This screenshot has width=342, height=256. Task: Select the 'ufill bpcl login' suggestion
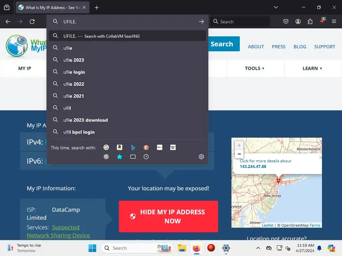[x=127, y=132]
